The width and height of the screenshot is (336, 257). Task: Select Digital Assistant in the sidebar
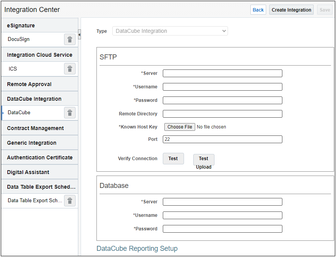28,172
